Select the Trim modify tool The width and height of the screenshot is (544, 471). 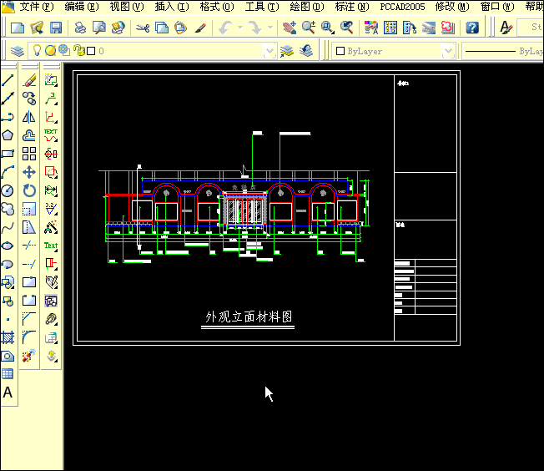tap(29, 246)
